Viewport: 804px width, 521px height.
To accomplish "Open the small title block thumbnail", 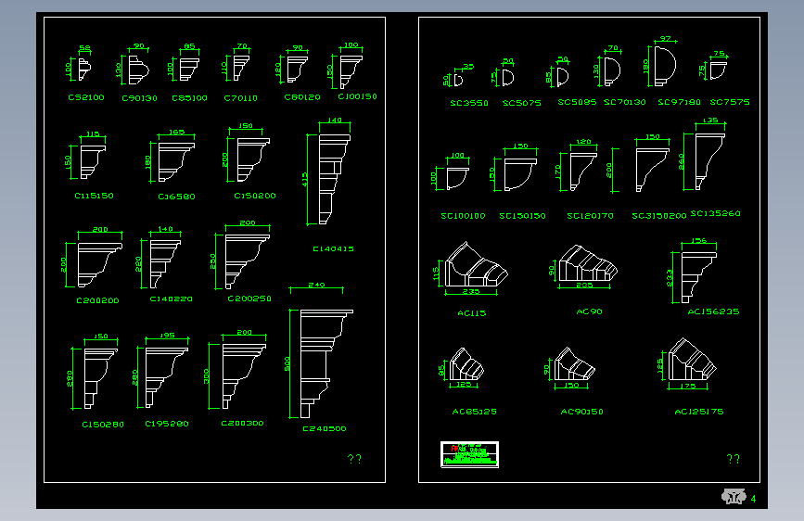I will click(469, 454).
